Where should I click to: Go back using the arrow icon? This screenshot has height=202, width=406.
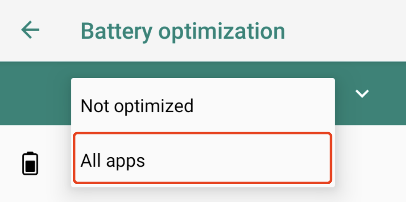click(x=30, y=30)
